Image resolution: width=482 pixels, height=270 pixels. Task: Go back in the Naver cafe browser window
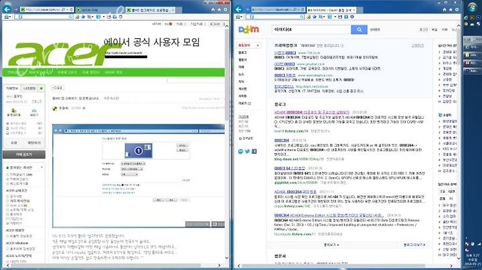pos(7,9)
